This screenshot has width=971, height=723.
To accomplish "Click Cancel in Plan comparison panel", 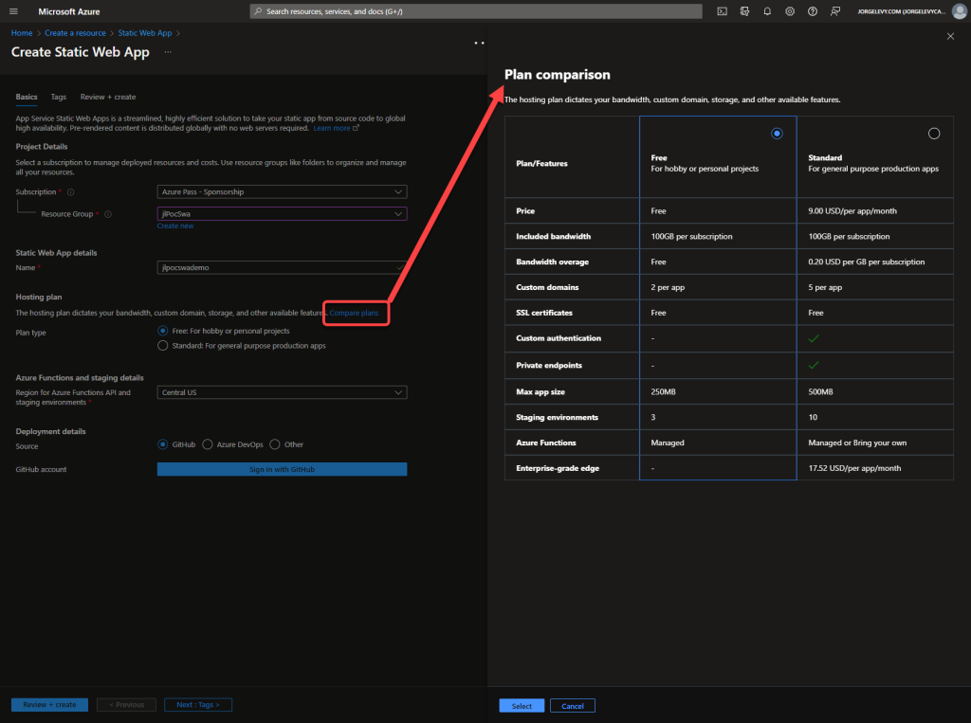I will click(572, 706).
